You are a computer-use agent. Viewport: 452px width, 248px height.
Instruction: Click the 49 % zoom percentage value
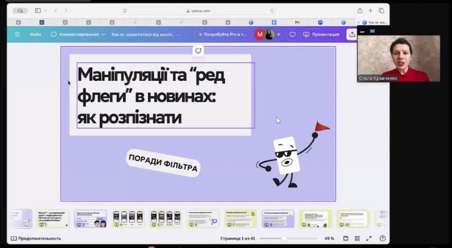point(329,239)
